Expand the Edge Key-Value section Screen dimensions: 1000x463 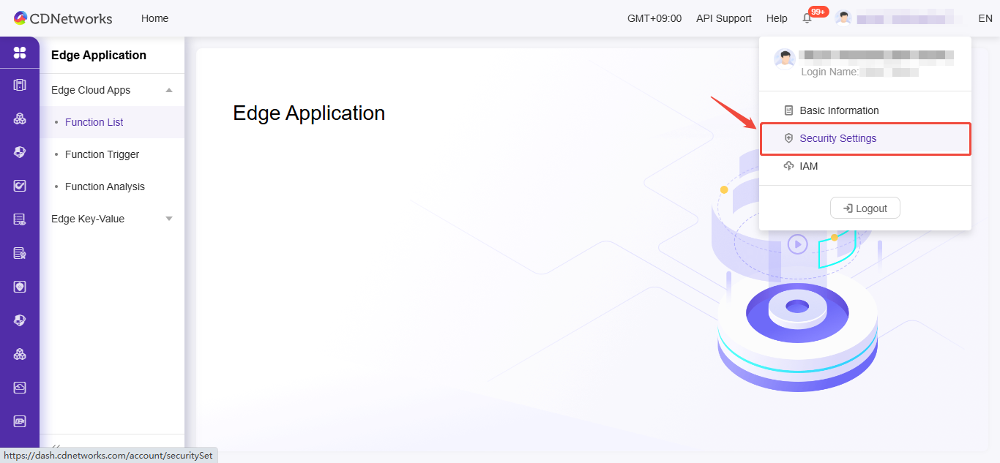[169, 219]
